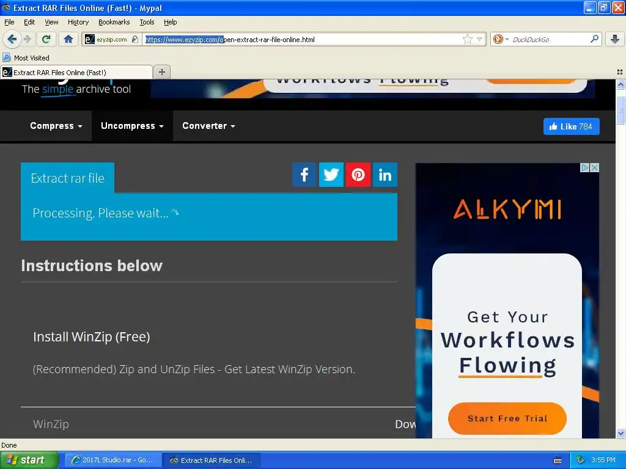626x469 pixels.
Task: Click the Instructions below heading
Action: coord(92,266)
